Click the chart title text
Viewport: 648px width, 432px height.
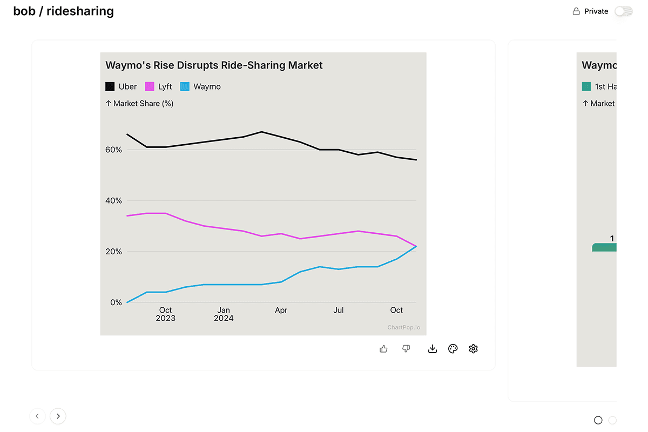214,65
